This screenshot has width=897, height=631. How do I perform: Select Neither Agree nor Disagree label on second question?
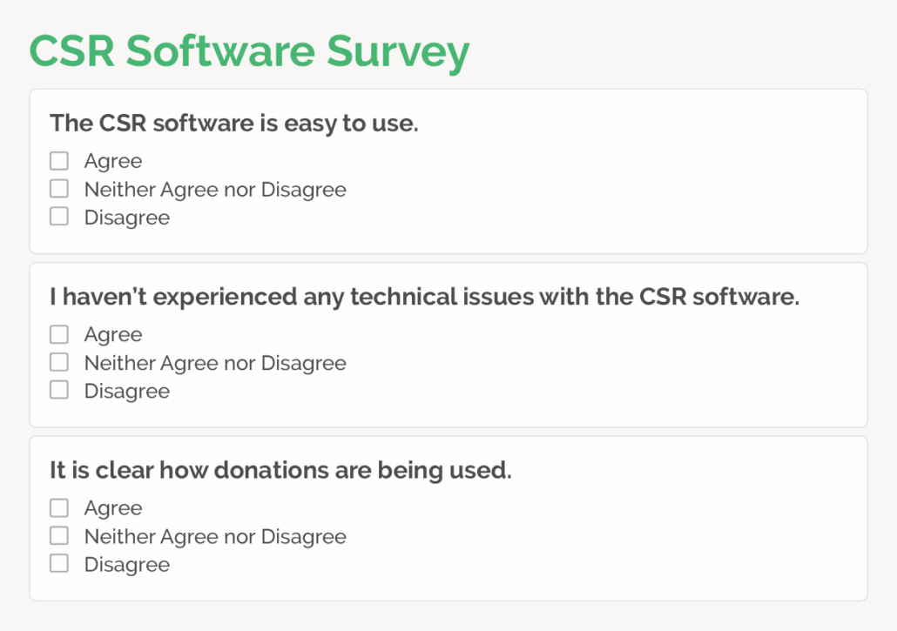(x=214, y=362)
